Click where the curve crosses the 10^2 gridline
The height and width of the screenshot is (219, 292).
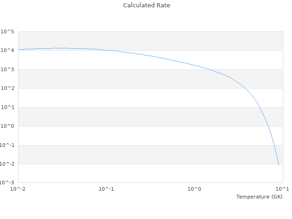[245, 89]
